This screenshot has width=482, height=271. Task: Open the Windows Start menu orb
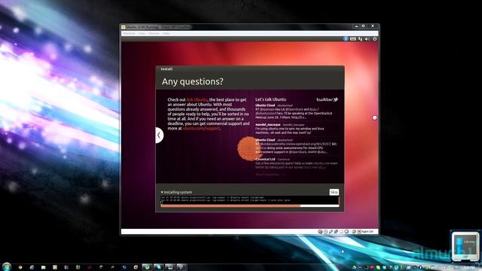tap(6, 266)
